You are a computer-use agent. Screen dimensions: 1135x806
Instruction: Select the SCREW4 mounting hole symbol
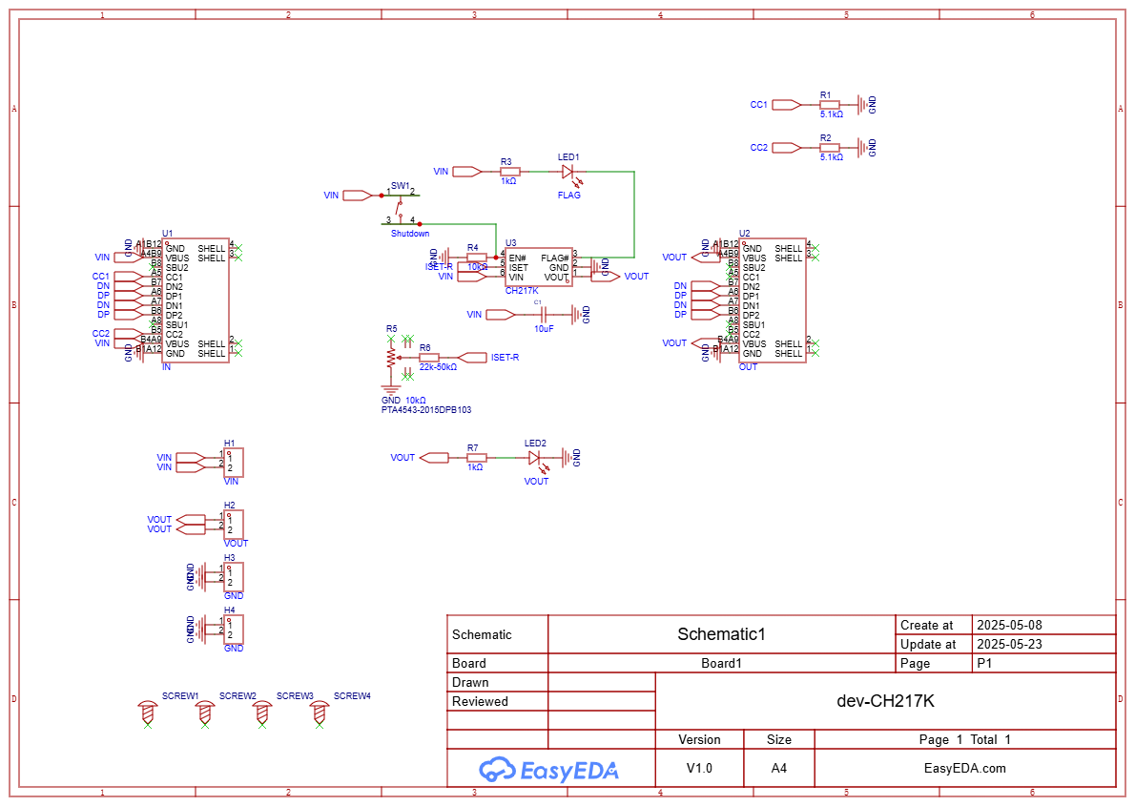[x=320, y=713]
